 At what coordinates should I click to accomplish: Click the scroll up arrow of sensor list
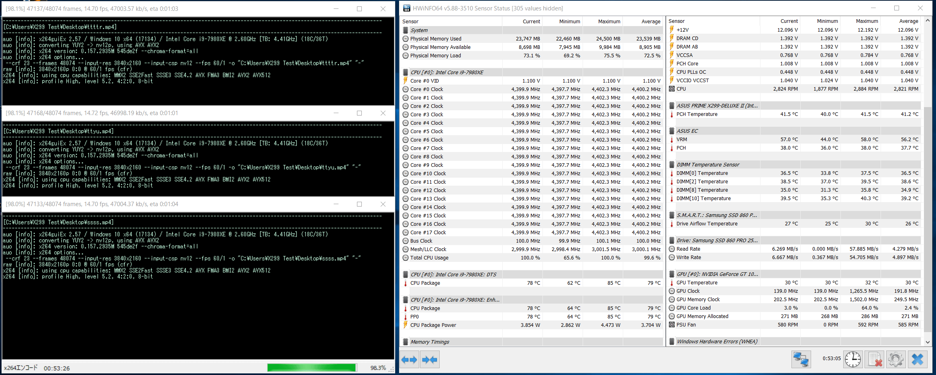coord(928,20)
